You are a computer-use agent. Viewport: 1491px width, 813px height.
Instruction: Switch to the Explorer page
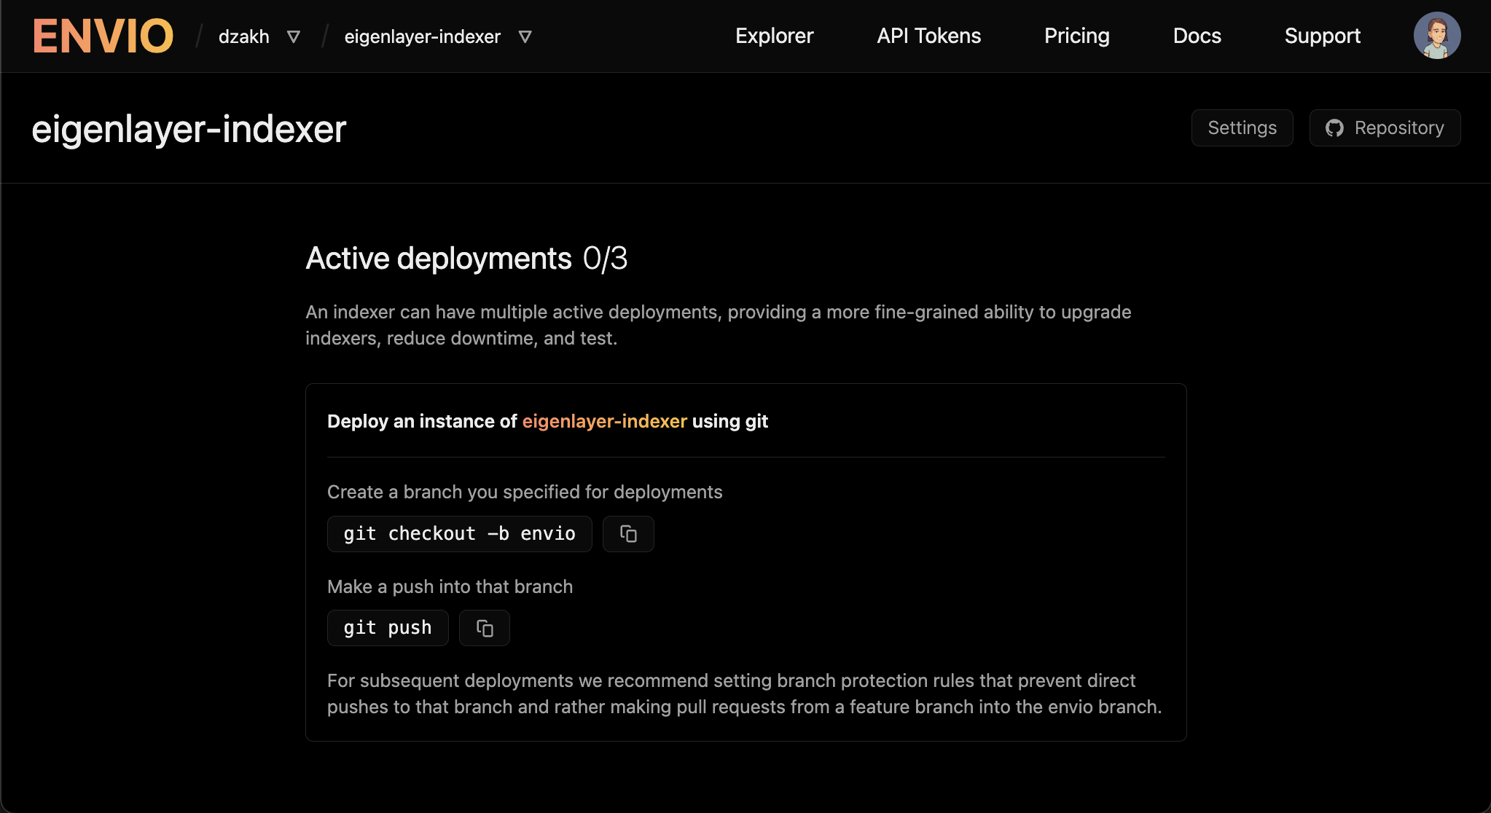click(x=774, y=36)
